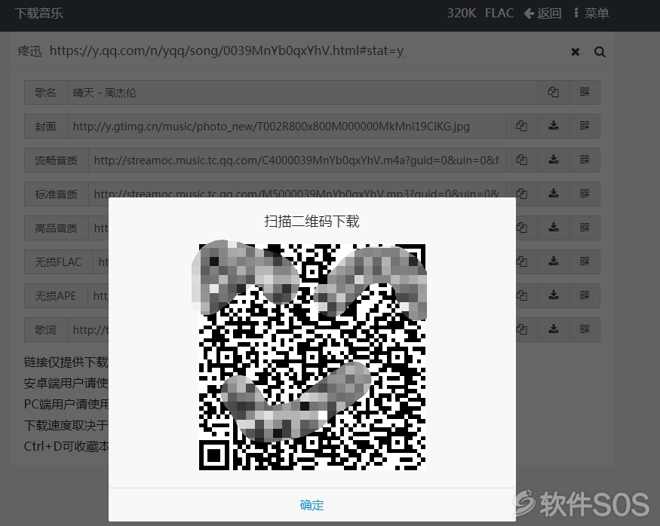The height and width of the screenshot is (526, 660).
Task: Select the FLAC option in top bar
Action: [x=499, y=14]
